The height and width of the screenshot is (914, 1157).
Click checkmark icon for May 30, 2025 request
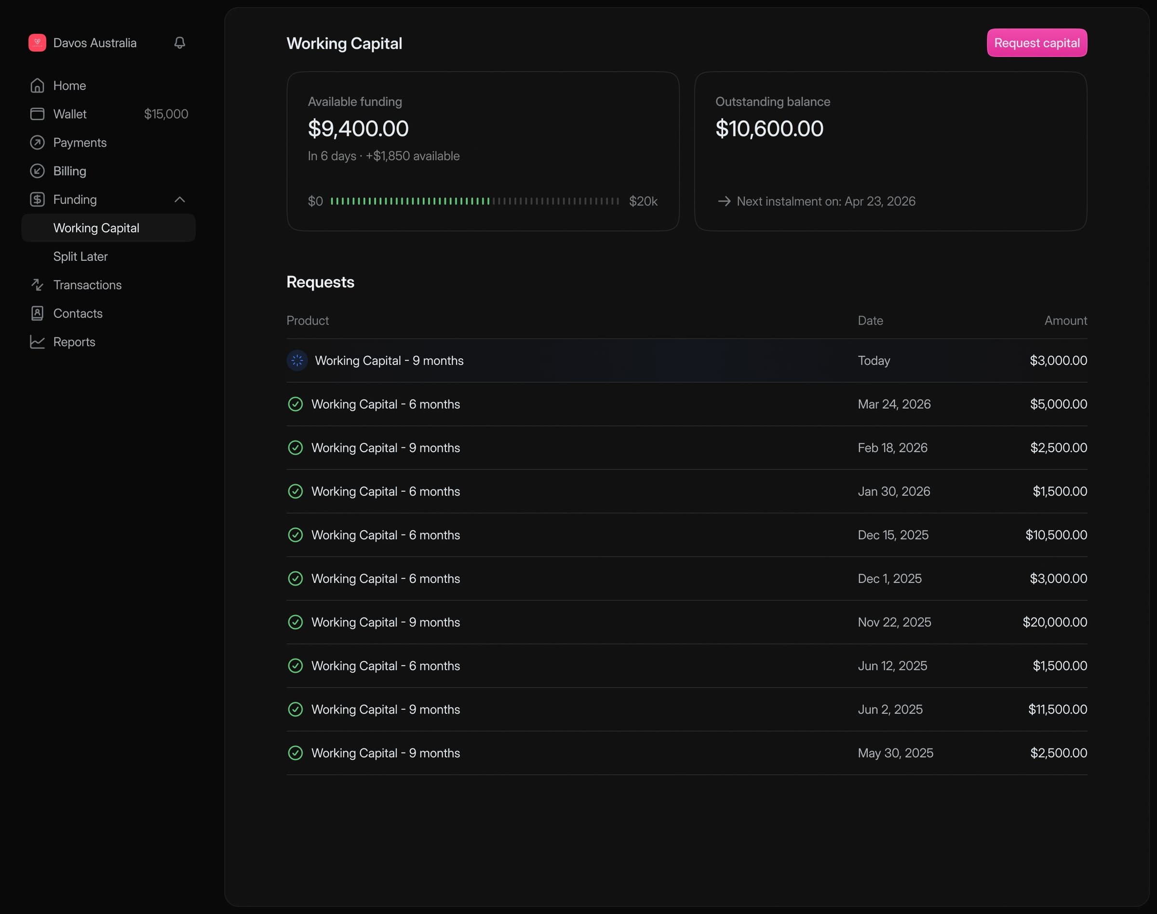click(x=296, y=753)
